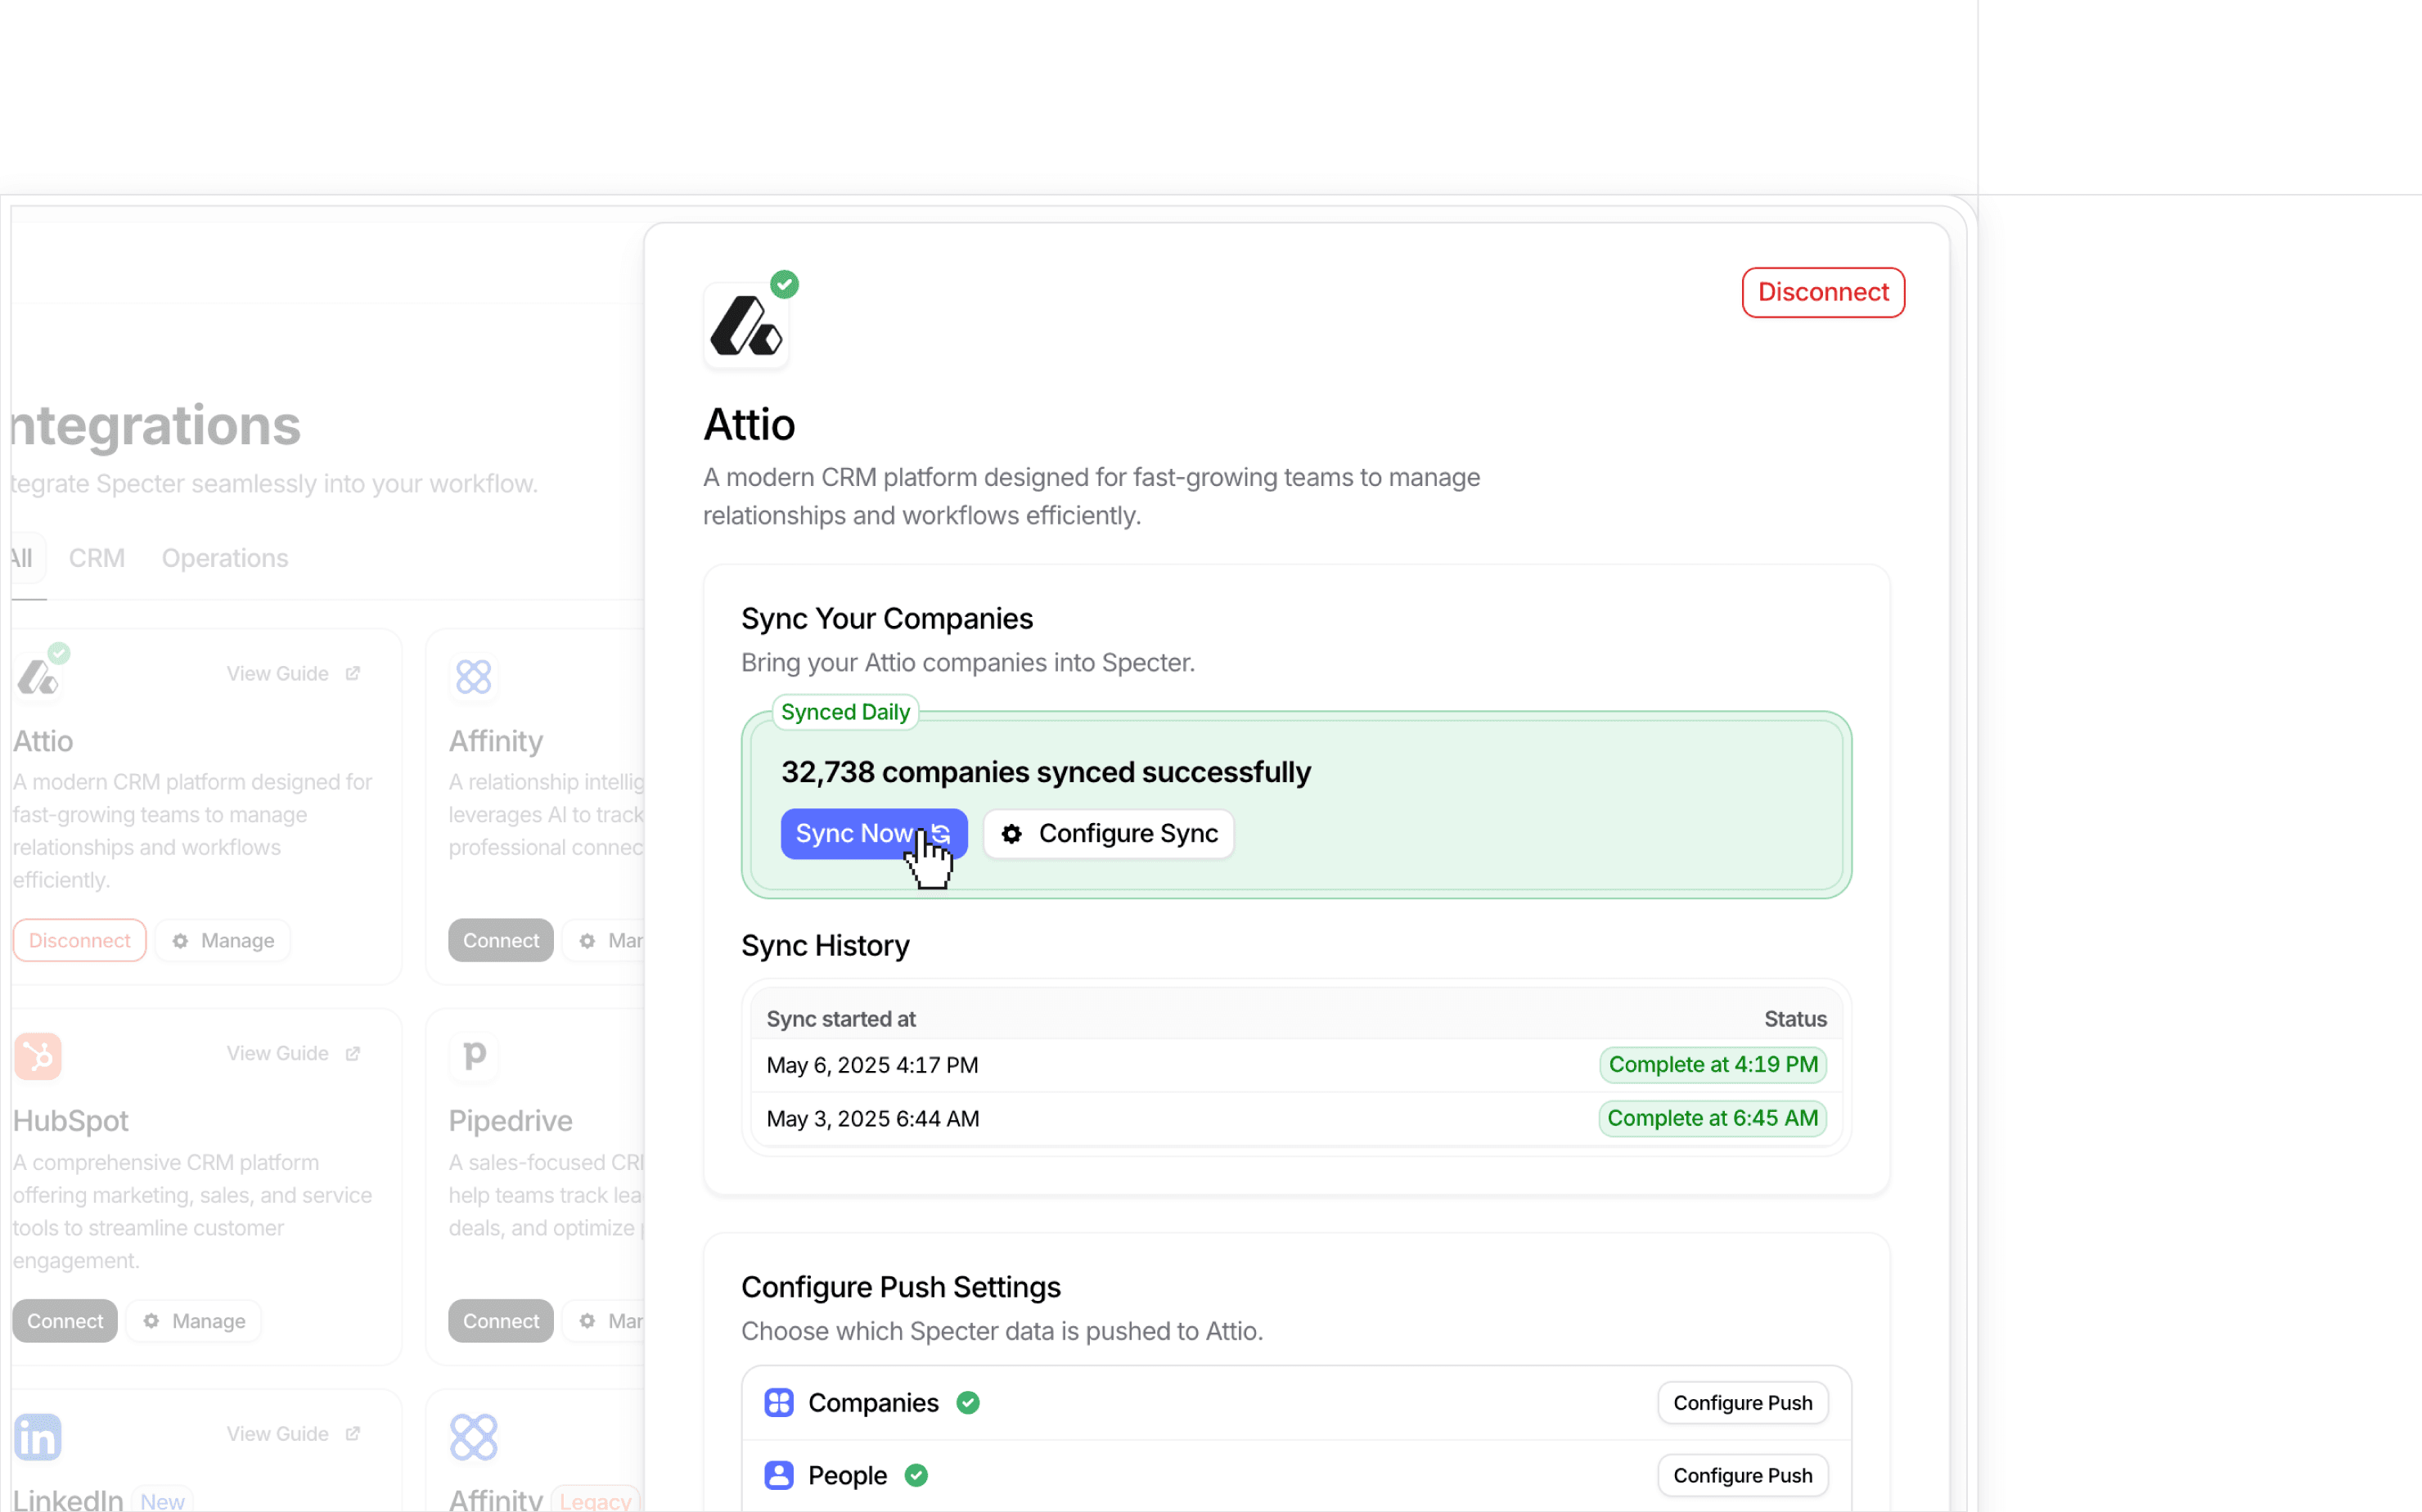Click Manage on the Attio card
Image resolution: width=2422 pixels, height=1512 pixels.
coord(223,941)
